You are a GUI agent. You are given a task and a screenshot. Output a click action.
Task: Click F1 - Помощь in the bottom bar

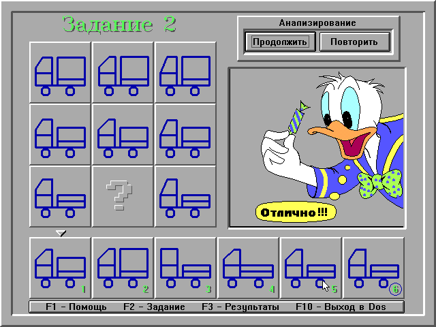pyautogui.click(x=76, y=307)
